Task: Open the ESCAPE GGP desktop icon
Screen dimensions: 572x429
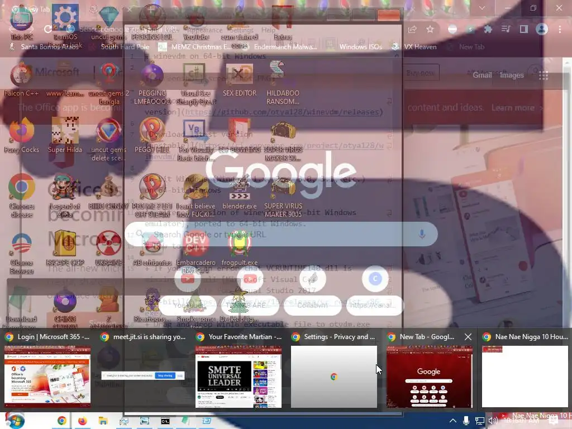Action: [65, 248]
